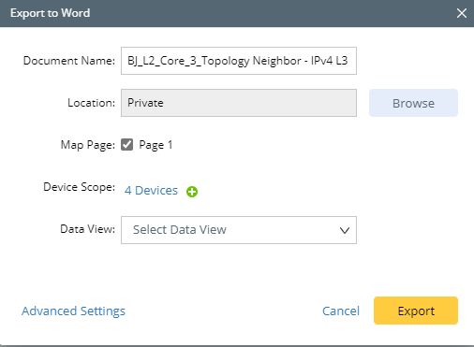Click the yellow Export button

tap(416, 311)
